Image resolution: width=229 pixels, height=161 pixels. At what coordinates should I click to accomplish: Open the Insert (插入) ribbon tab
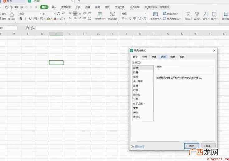coord(54,7)
